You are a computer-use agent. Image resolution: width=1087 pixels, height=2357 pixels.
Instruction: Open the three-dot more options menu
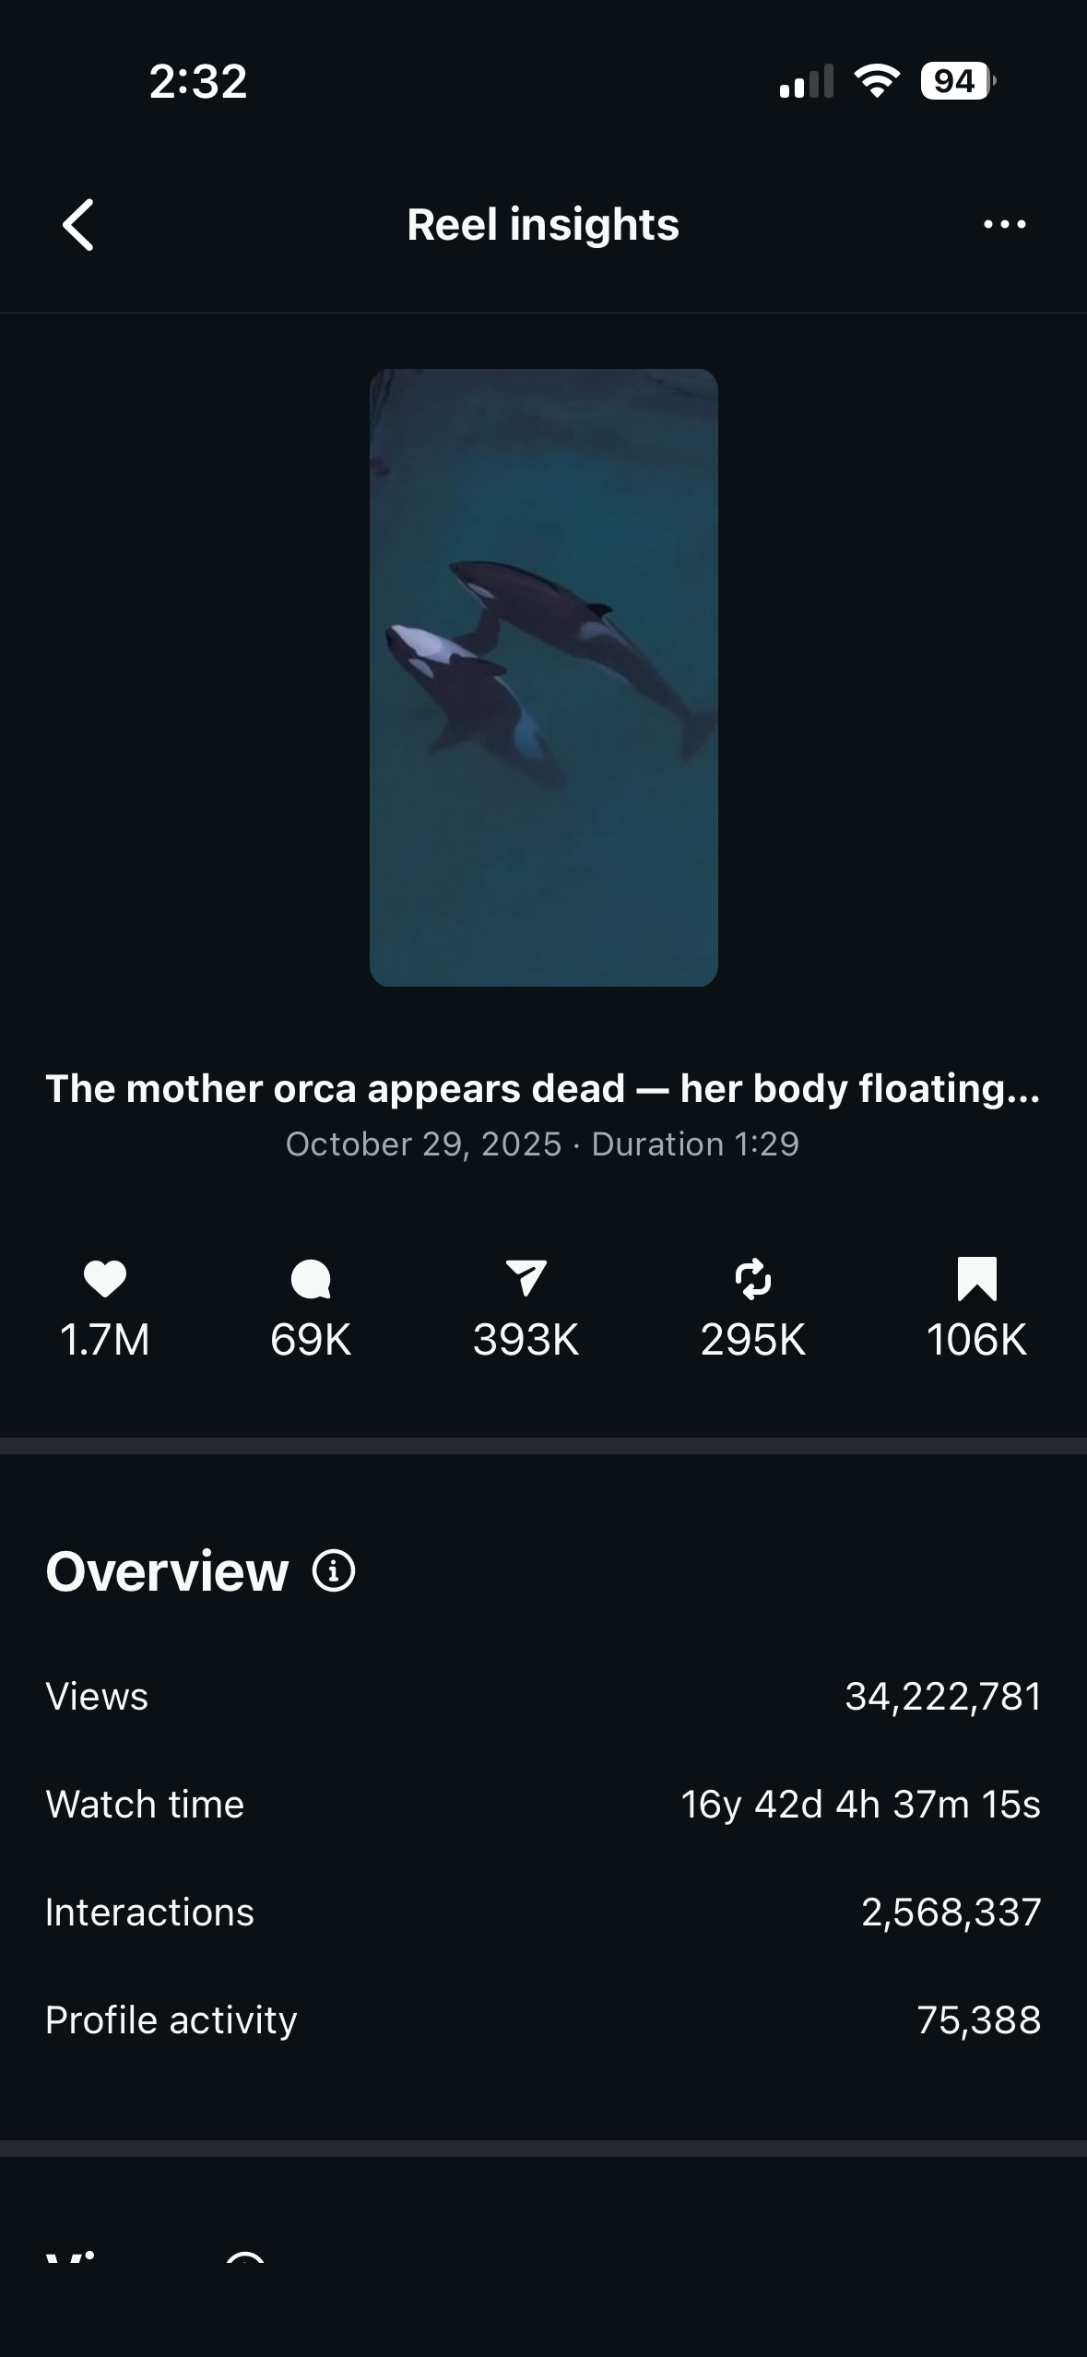pos(1004,224)
